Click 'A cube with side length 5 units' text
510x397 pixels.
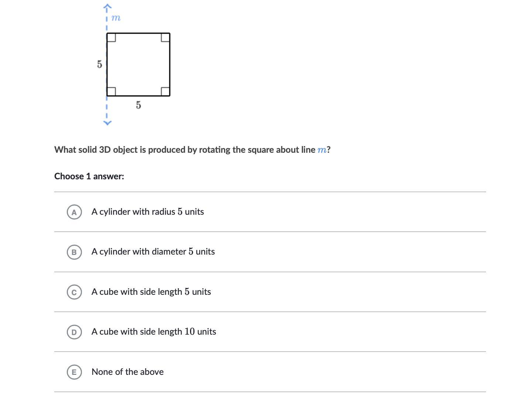(x=151, y=292)
